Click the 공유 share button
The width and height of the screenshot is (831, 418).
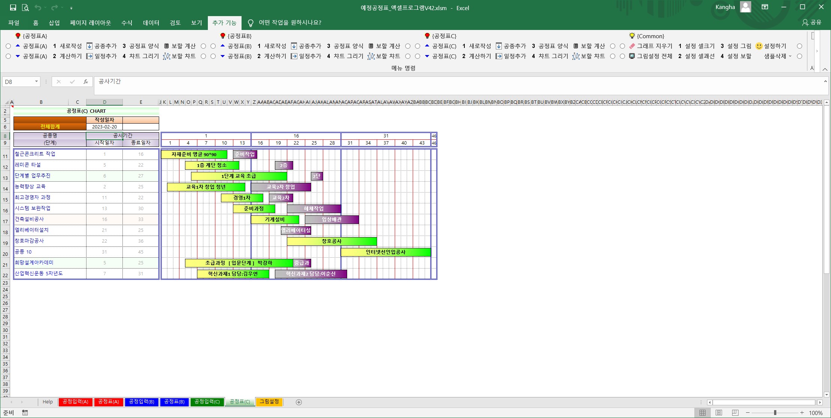tap(812, 22)
